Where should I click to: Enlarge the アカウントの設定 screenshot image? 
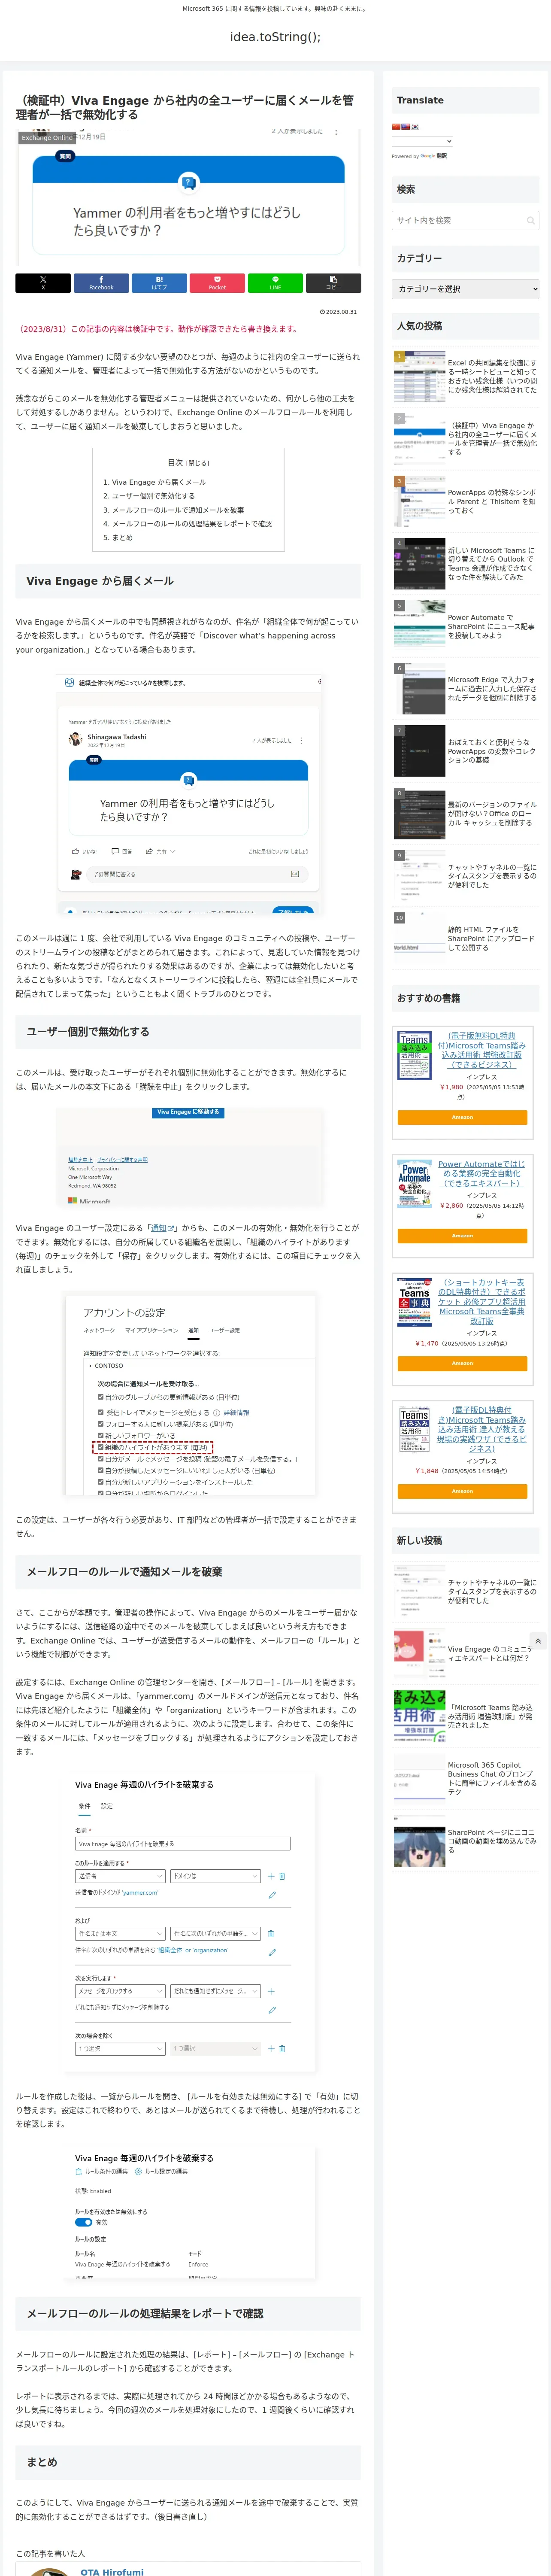[188, 1395]
